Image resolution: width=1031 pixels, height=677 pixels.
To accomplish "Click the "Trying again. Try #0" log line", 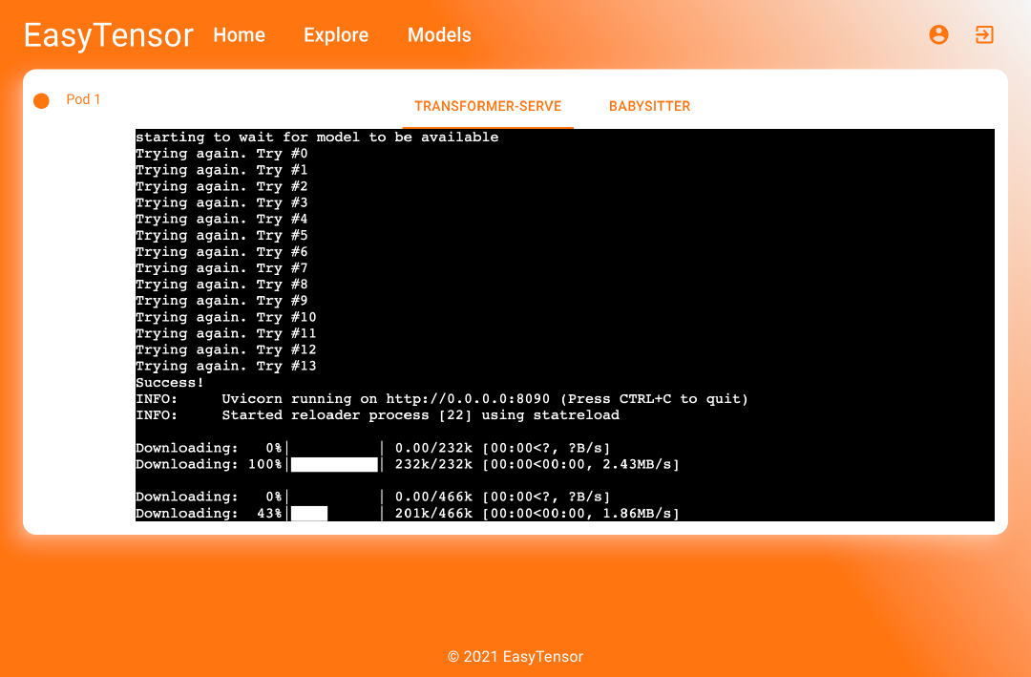I will (x=221, y=154).
